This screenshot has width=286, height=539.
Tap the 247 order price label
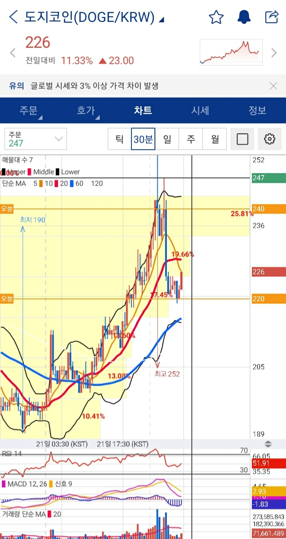[269, 178]
